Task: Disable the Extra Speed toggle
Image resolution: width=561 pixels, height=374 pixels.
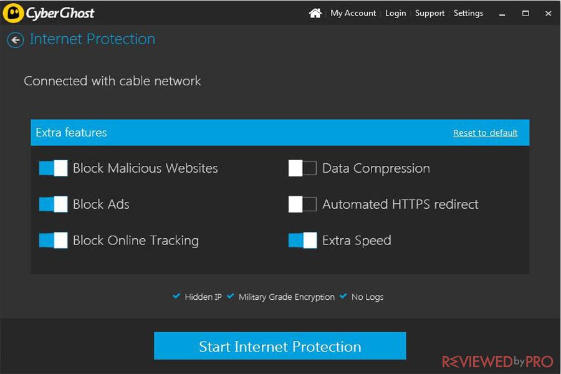Action: 302,240
